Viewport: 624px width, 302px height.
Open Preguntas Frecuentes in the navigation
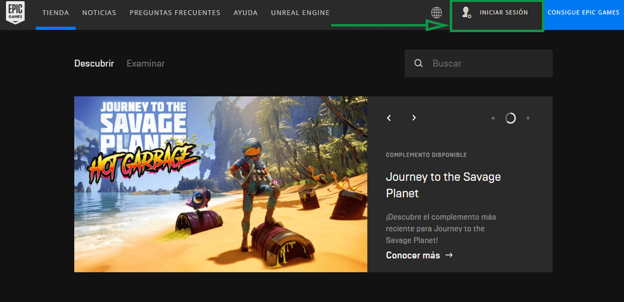[x=175, y=13]
